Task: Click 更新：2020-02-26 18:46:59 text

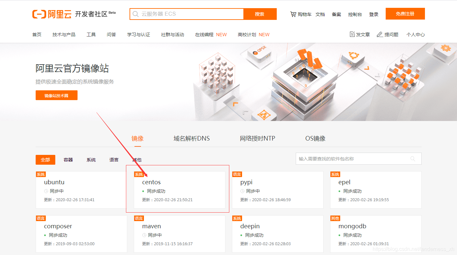Action: point(265,200)
